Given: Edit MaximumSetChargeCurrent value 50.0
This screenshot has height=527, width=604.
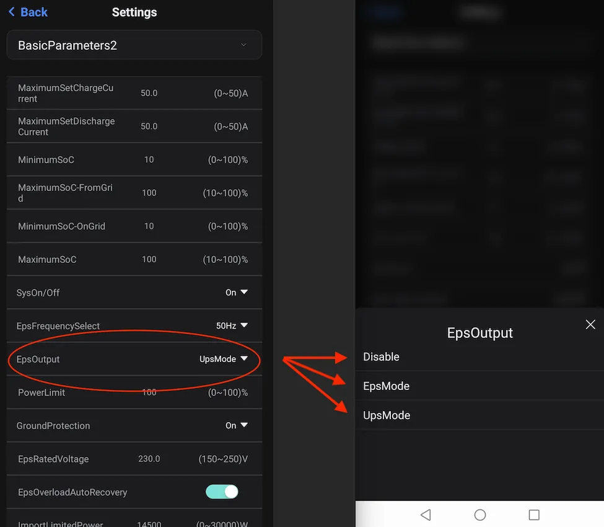Looking at the screenshot, I should (149, 93).
